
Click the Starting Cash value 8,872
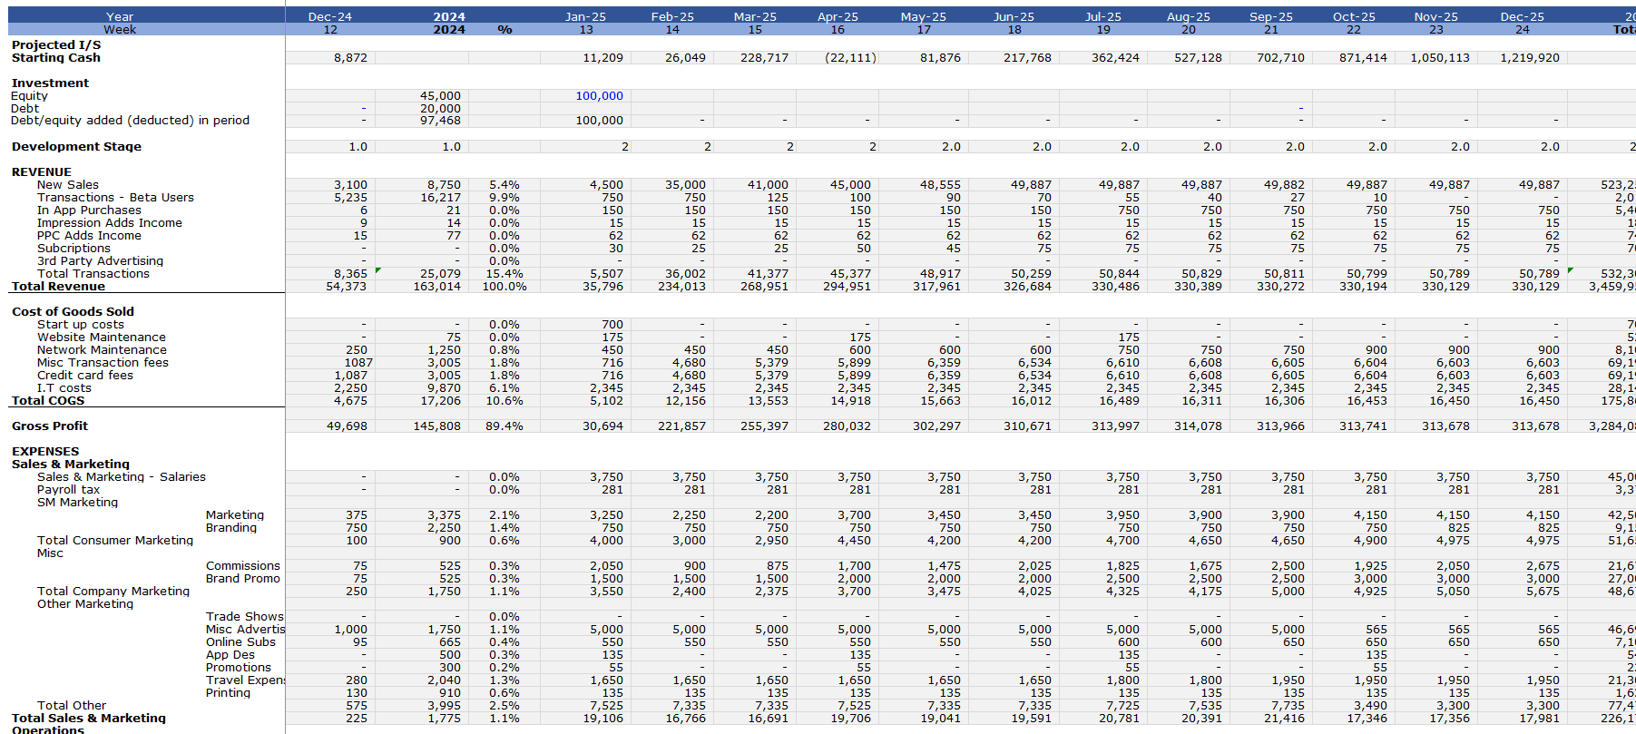tap(350, 57)
